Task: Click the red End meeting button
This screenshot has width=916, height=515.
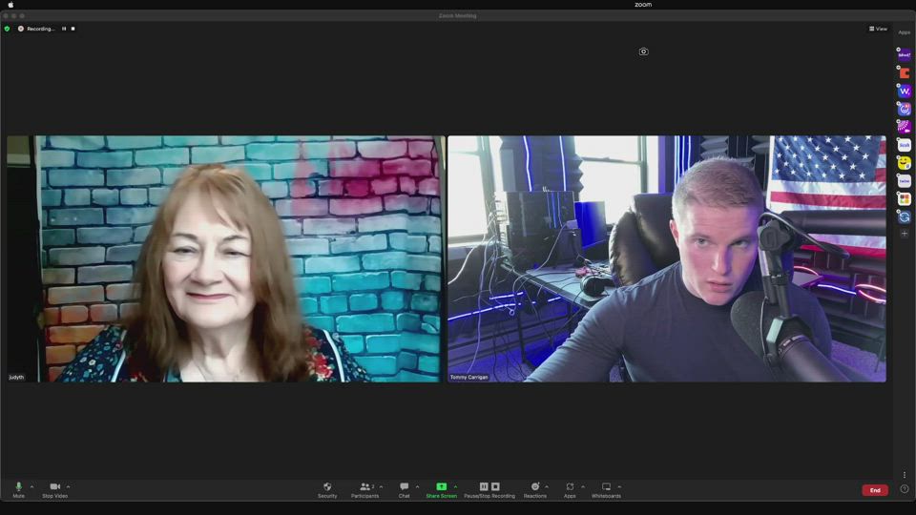Action: 874,490
